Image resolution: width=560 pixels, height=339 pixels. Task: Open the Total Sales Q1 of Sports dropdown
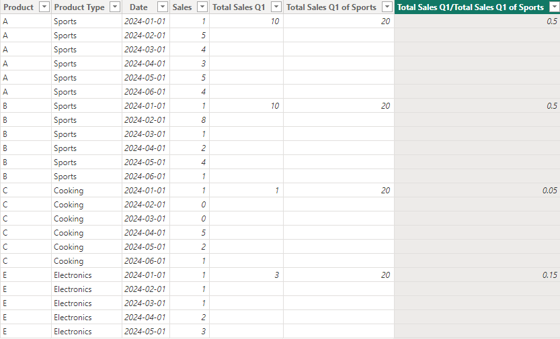point(387,7)
